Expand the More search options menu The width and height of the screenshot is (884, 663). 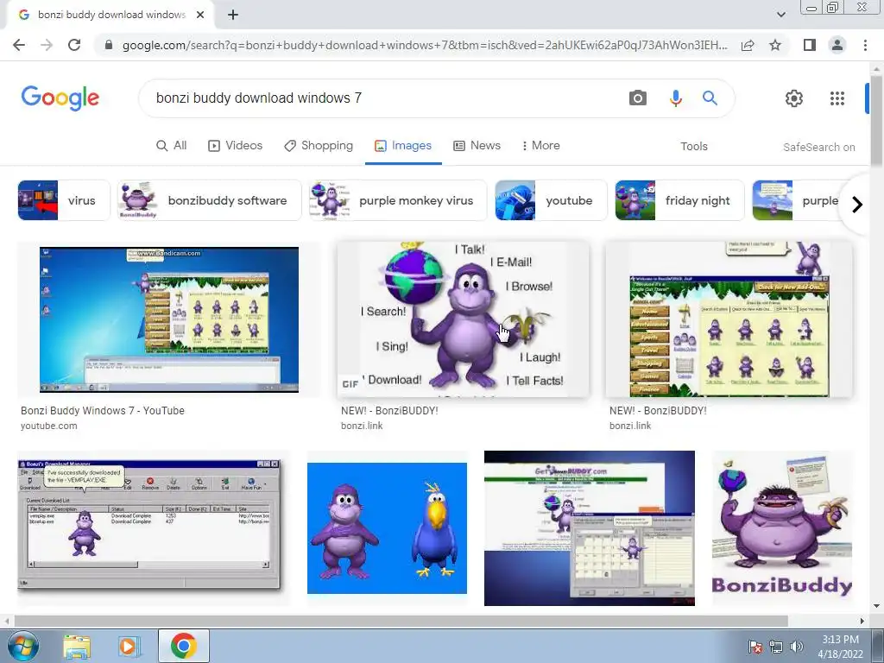click(540, 145)
